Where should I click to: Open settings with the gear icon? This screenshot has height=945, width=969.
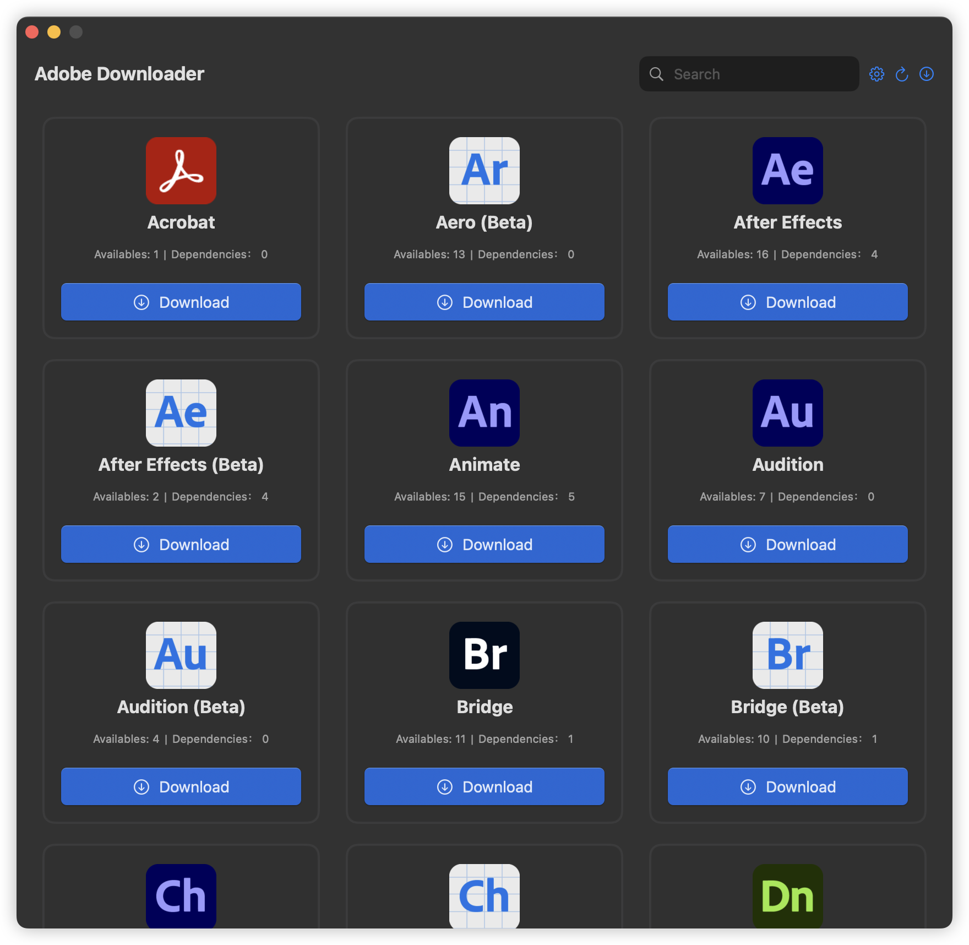877,74
